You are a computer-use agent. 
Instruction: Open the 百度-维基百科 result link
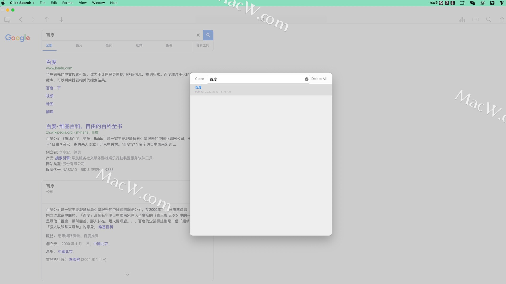click(x=84, y=126)
